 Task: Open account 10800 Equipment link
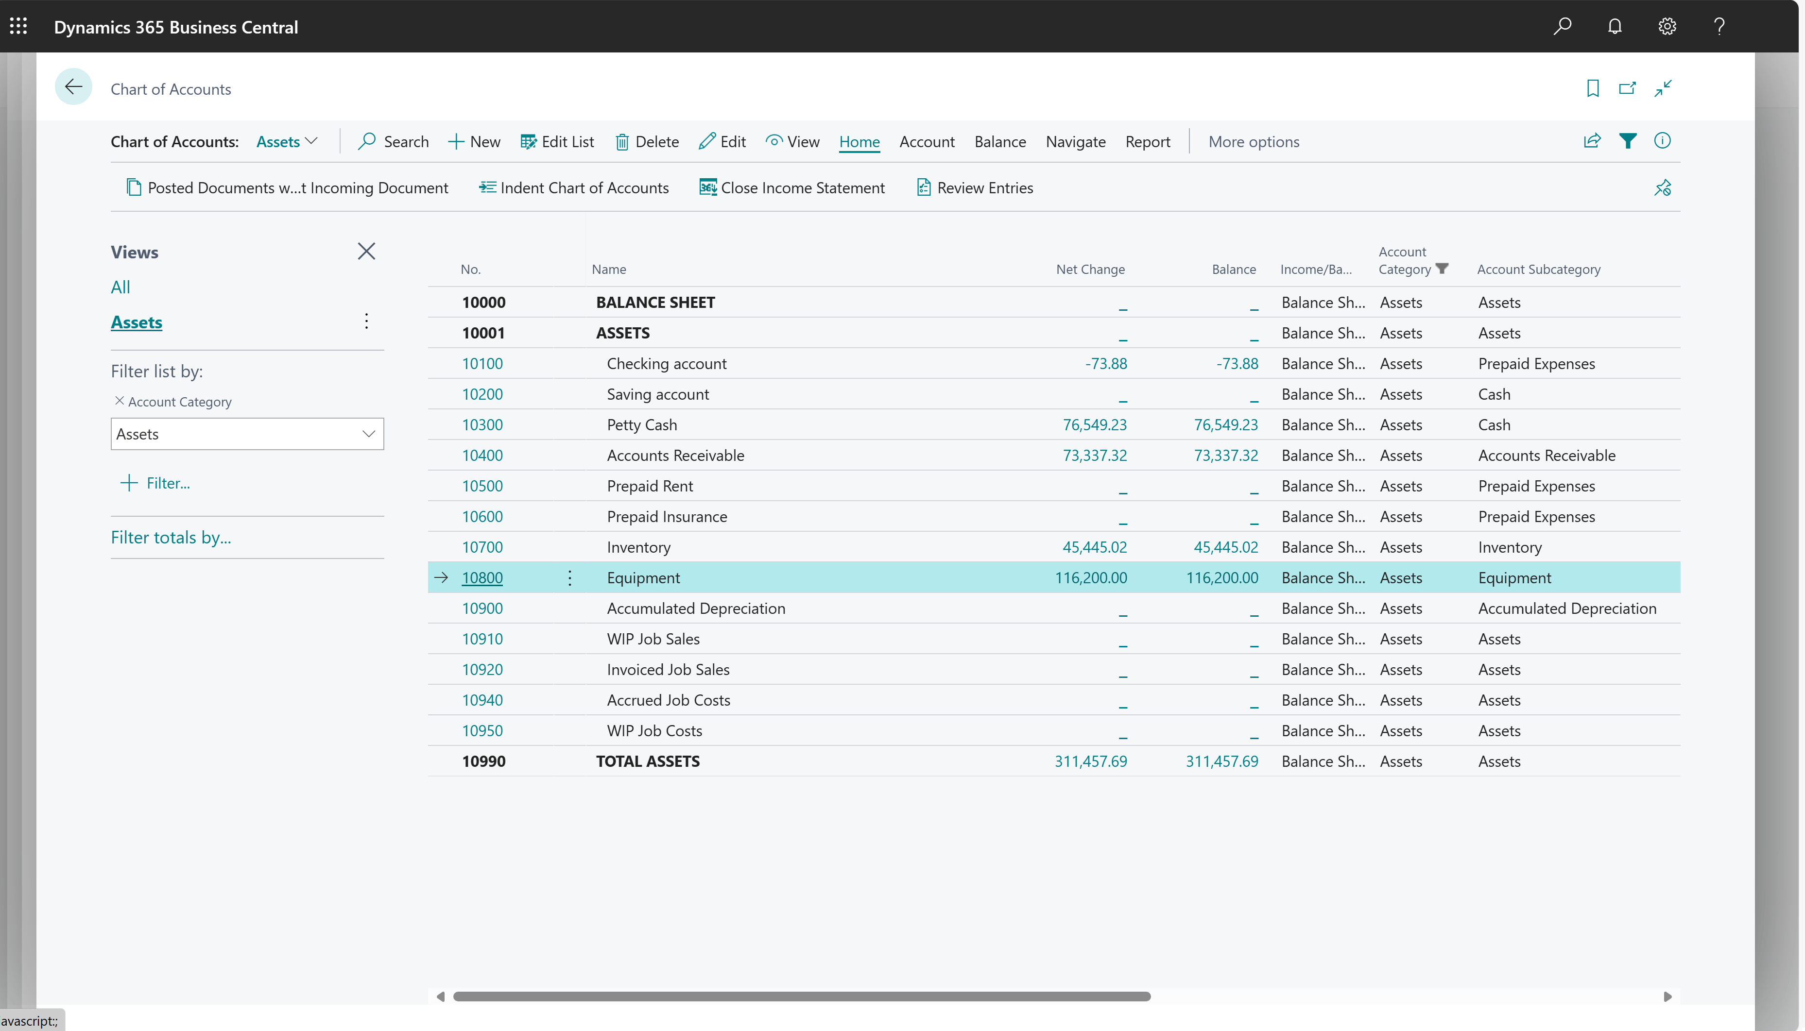(x=482, y=577)
